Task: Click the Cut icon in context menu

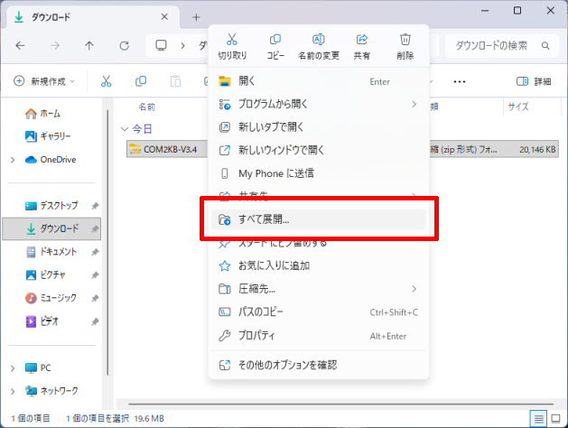Action: click(232, 44)
